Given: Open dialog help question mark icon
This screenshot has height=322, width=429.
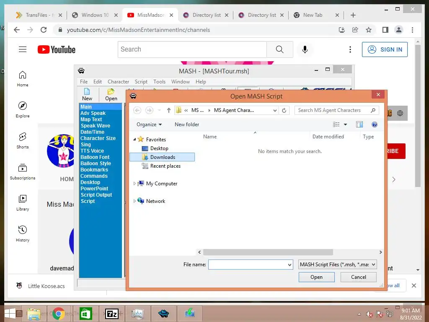Looking at the screenshot, I should [x=375, y=125].
